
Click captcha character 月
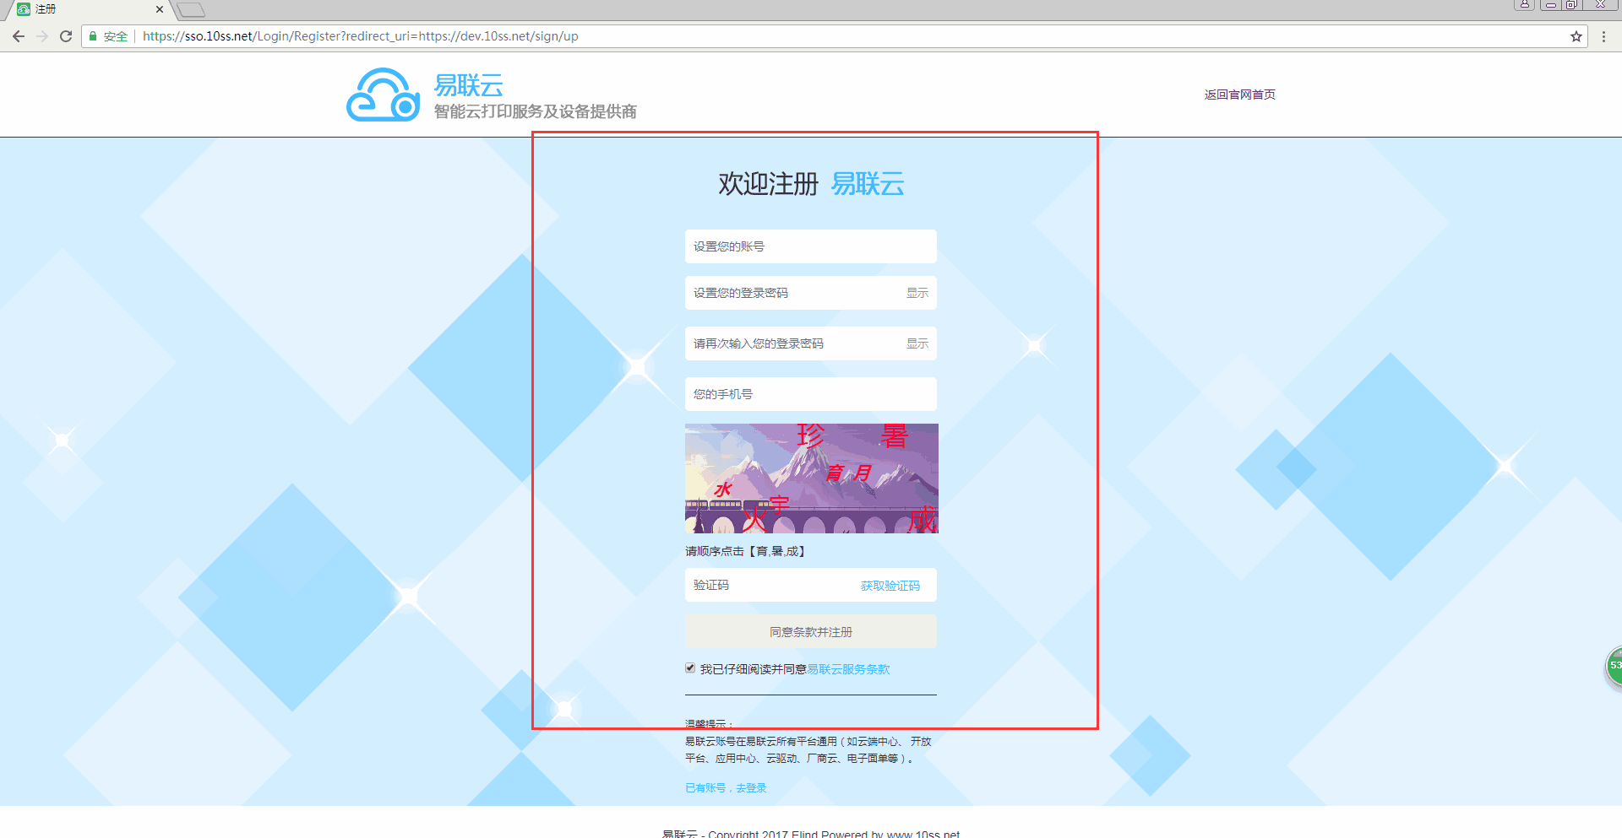(862, 473)
